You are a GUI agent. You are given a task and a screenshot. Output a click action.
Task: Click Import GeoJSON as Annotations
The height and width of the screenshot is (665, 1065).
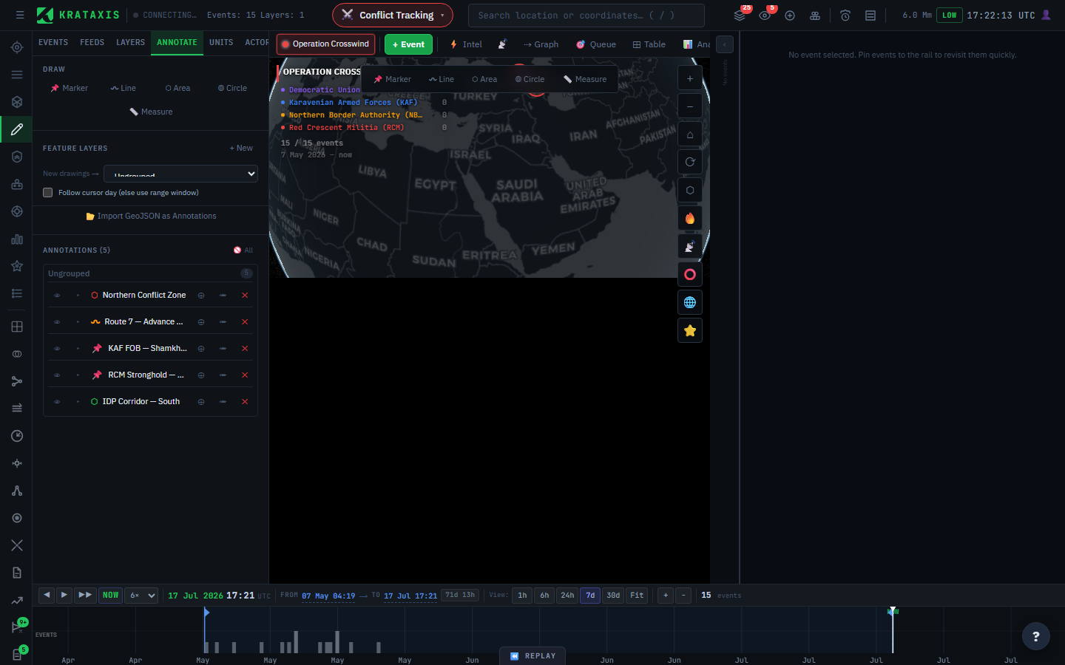(x=152, y=216)
